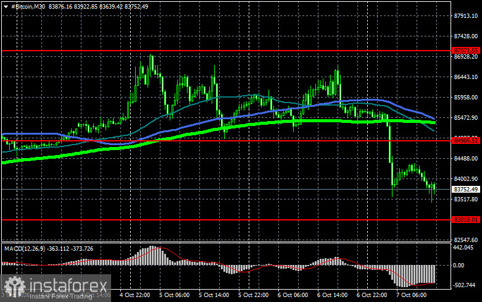
Task: Click the 4 Oct 22:00 time label
Action: click(x=135, y=295)
